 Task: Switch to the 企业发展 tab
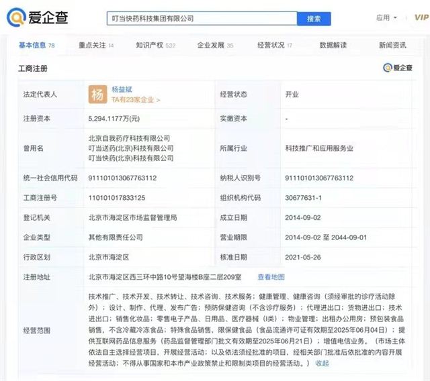(215, 45)
